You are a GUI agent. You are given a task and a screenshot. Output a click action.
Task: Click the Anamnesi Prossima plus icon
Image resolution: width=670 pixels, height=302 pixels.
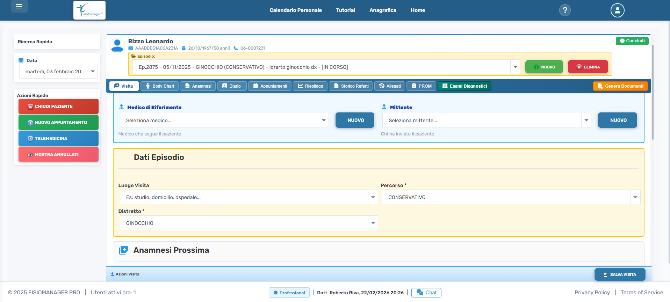[123, 250]
